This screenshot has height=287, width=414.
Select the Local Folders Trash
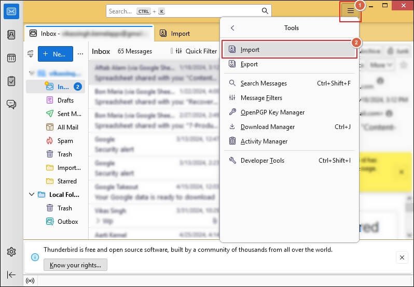tap(56, 208)
